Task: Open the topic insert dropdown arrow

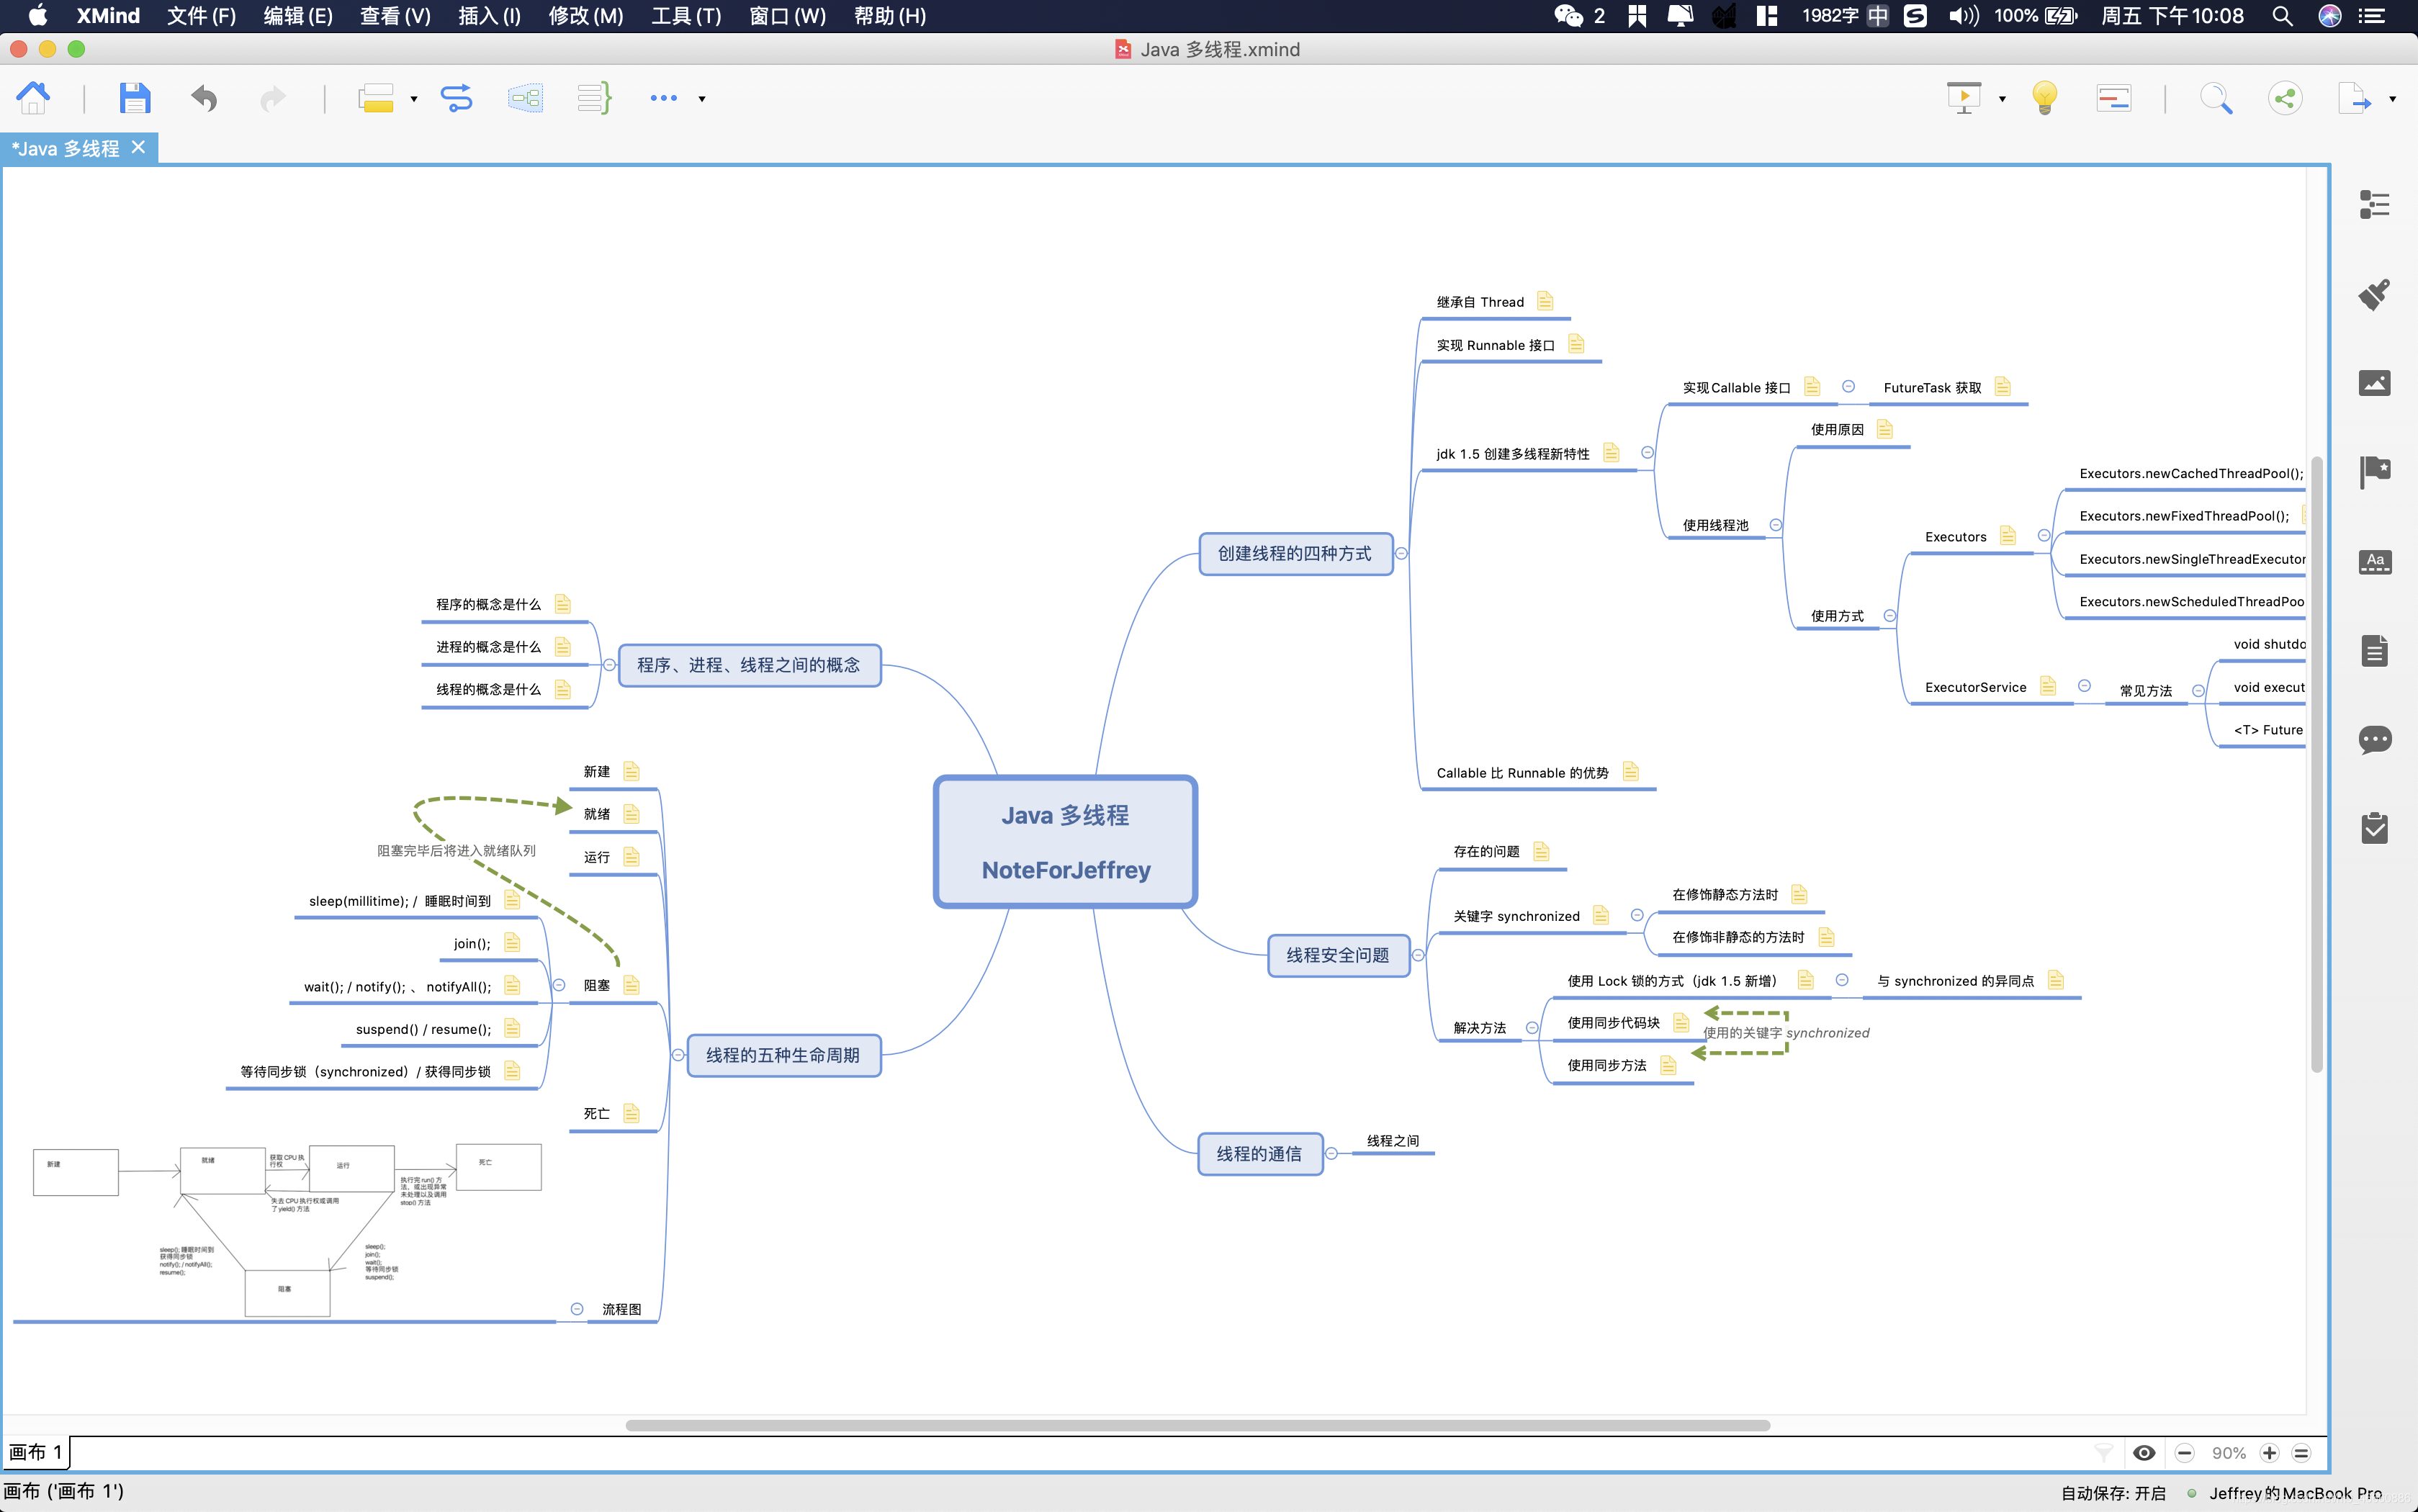Action: coord(414,99)
